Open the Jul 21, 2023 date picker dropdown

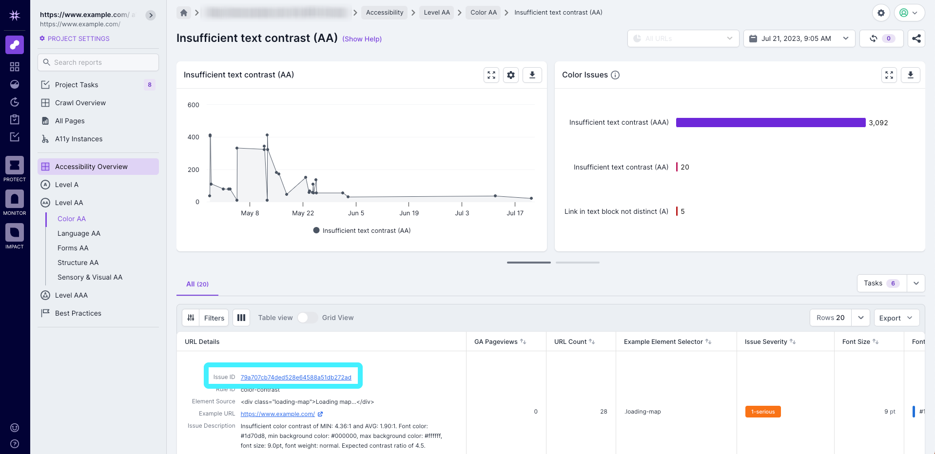(x=798, y=38)
